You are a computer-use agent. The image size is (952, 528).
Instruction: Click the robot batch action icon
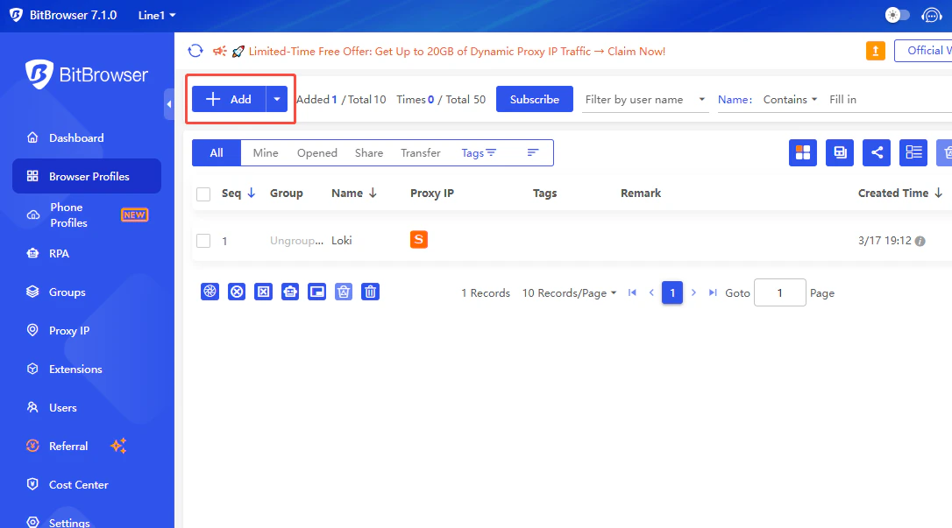coord(290,292)
